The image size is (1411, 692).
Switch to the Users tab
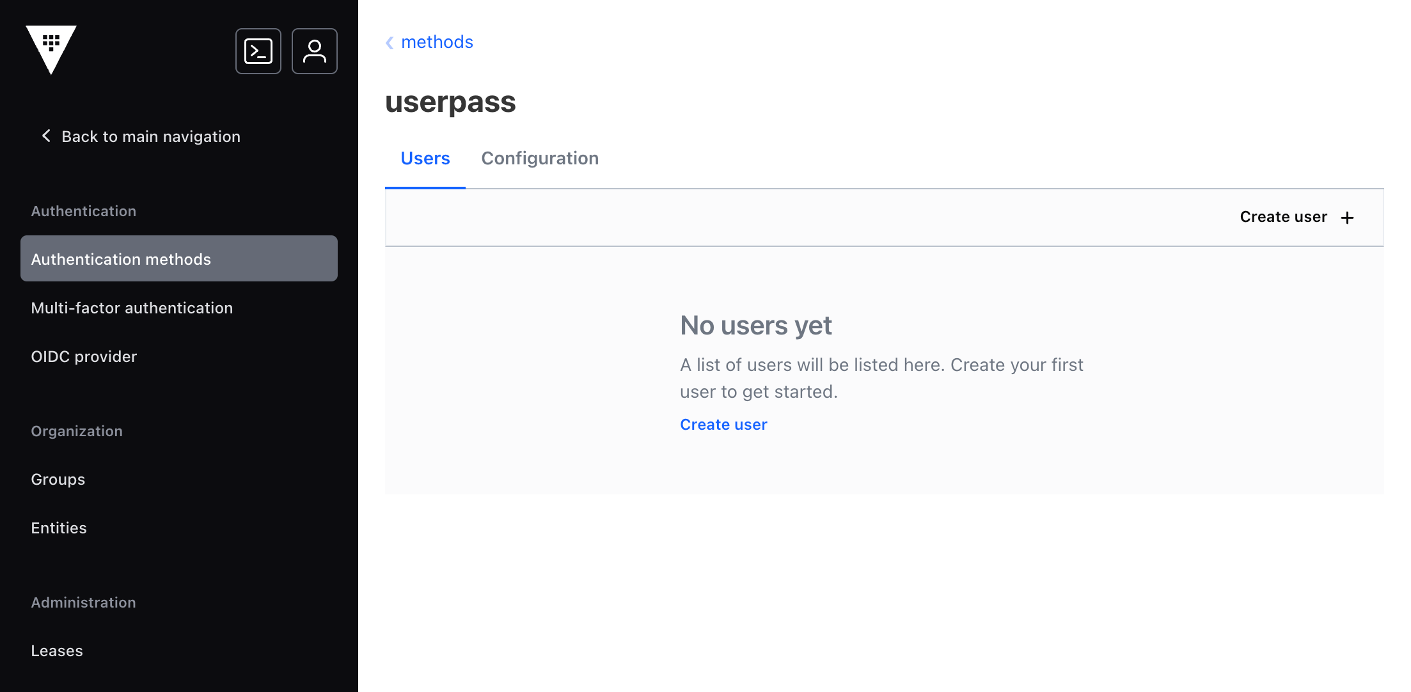[425, 159]
